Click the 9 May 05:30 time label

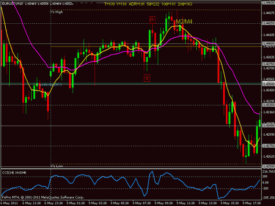coord(120,203)
